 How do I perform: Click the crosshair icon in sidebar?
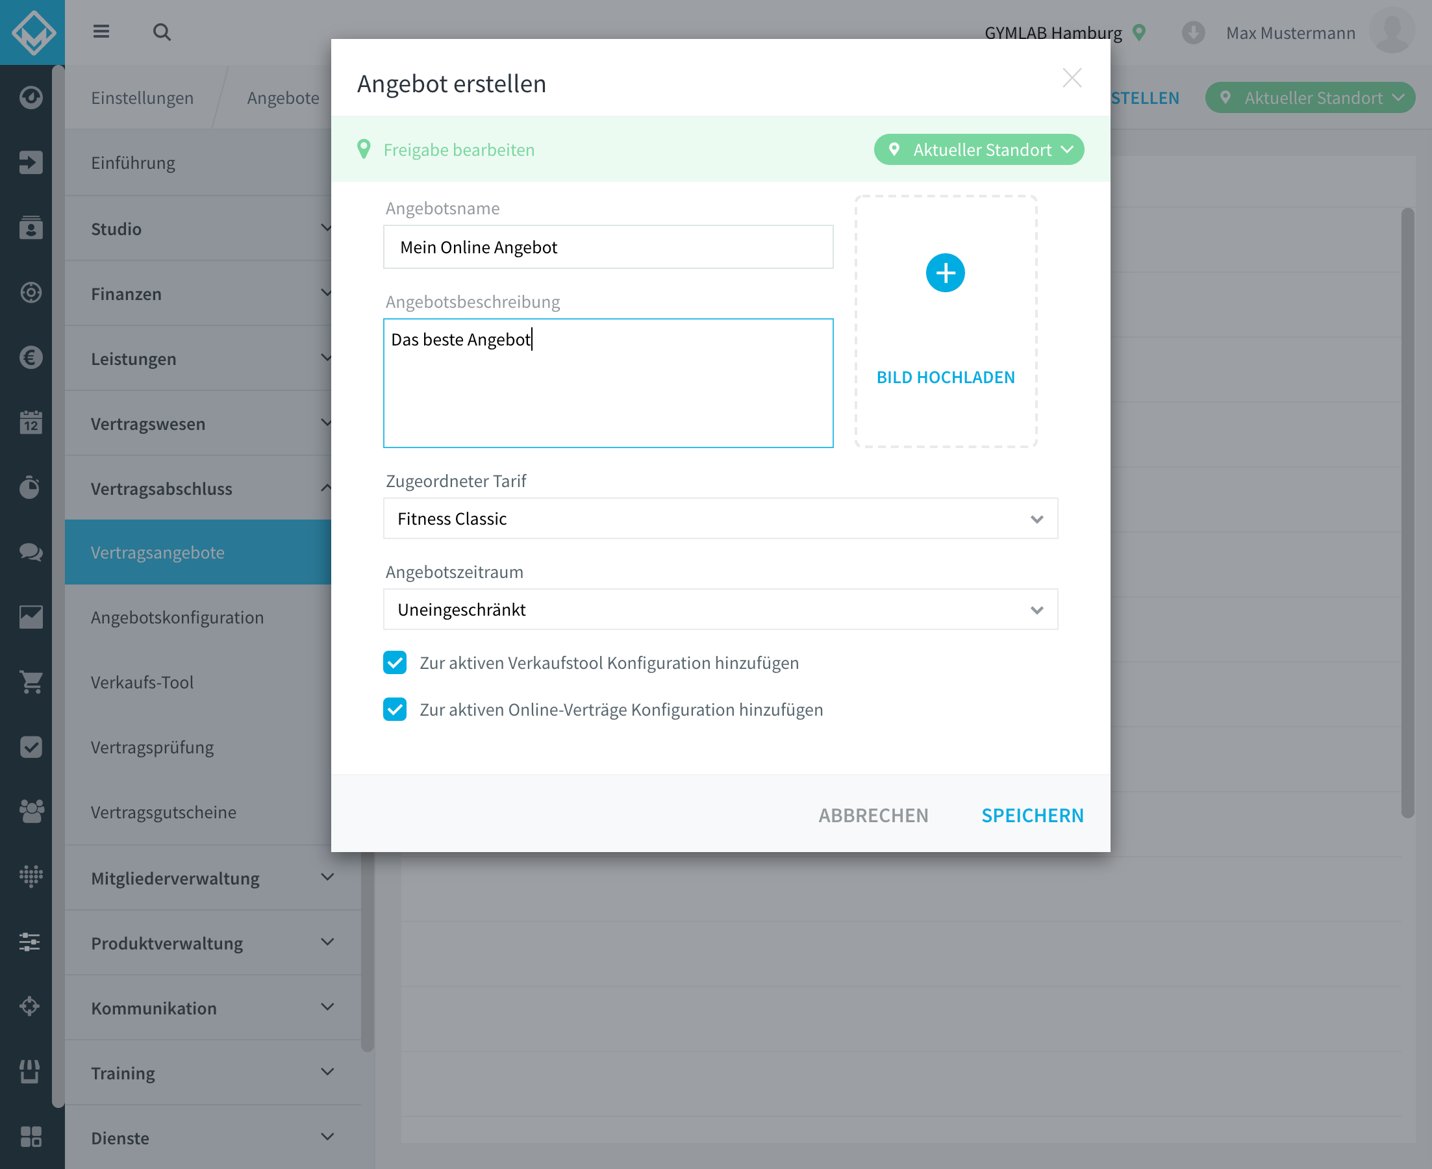pyautogui.click(x=30, y=1006)
